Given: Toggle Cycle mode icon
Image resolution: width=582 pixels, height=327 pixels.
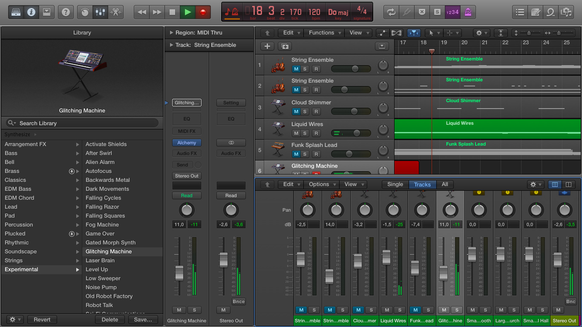Looking at the screenshot, I should click(391, 12).
